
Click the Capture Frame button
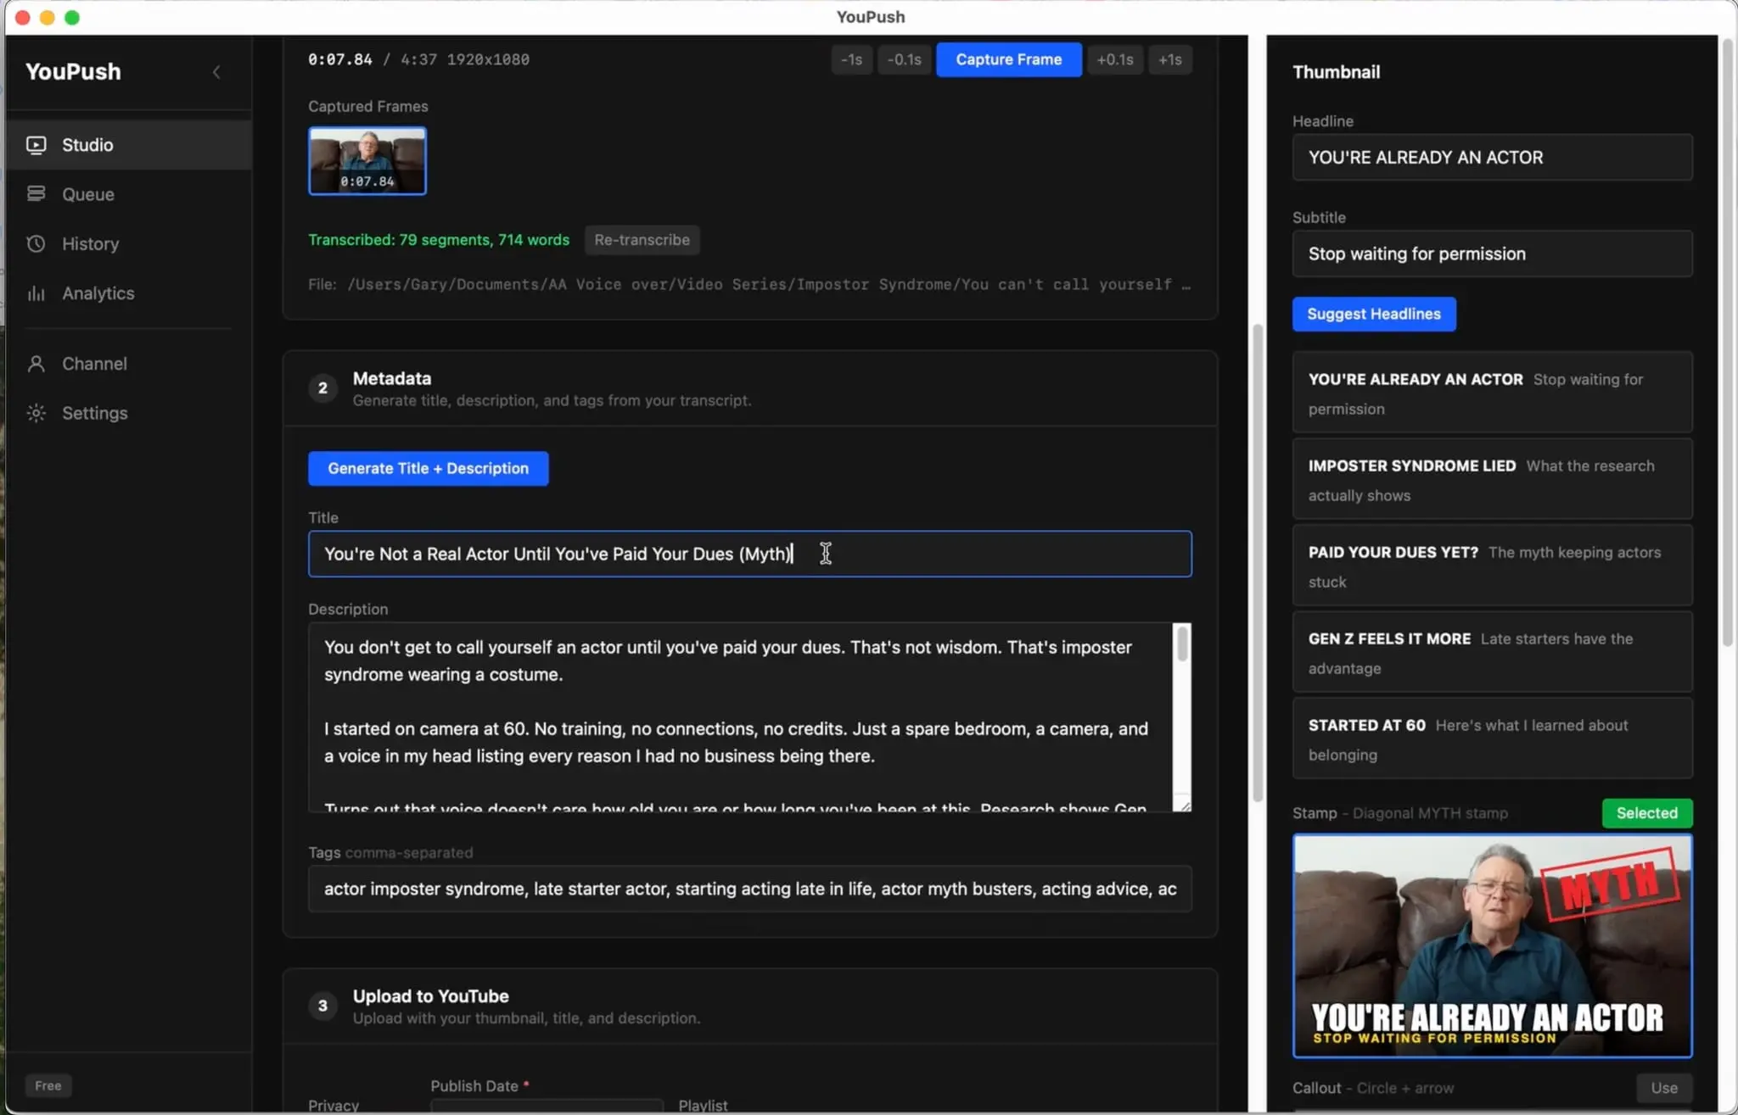[x=1008, y=59]
